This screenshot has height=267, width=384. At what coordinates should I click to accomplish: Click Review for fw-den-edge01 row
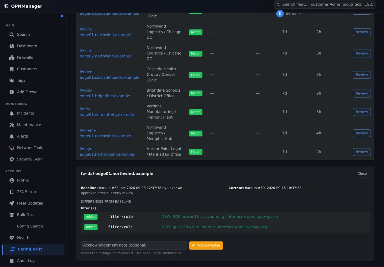[362, 75]
